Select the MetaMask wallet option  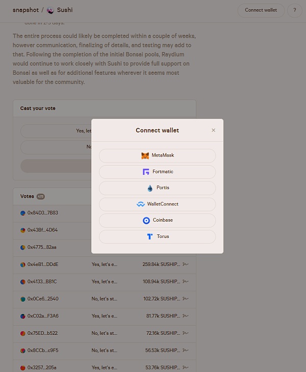tap(157, 155)
